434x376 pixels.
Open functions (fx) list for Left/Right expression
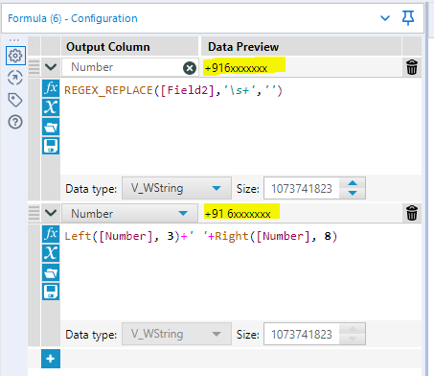(x=51, y=234)
